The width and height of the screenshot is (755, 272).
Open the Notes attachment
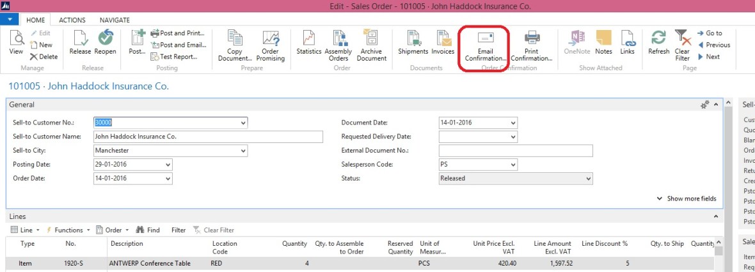pyautogui.click(x=603, y=43)
